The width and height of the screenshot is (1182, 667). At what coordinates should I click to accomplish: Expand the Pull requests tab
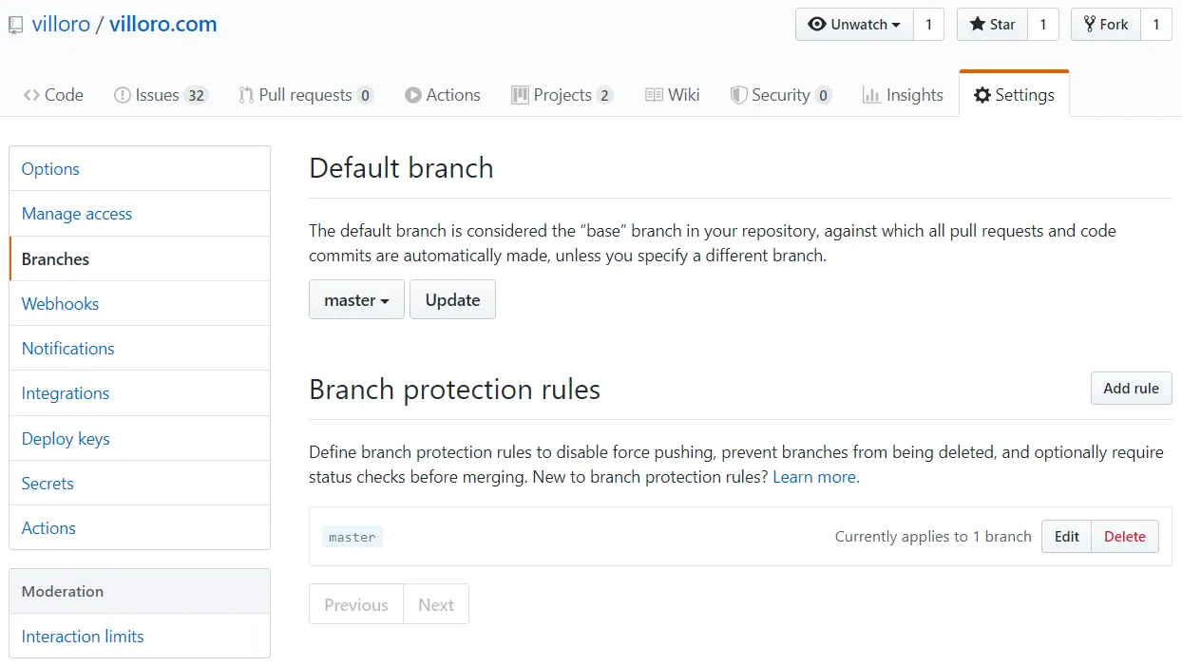(306, 94)
